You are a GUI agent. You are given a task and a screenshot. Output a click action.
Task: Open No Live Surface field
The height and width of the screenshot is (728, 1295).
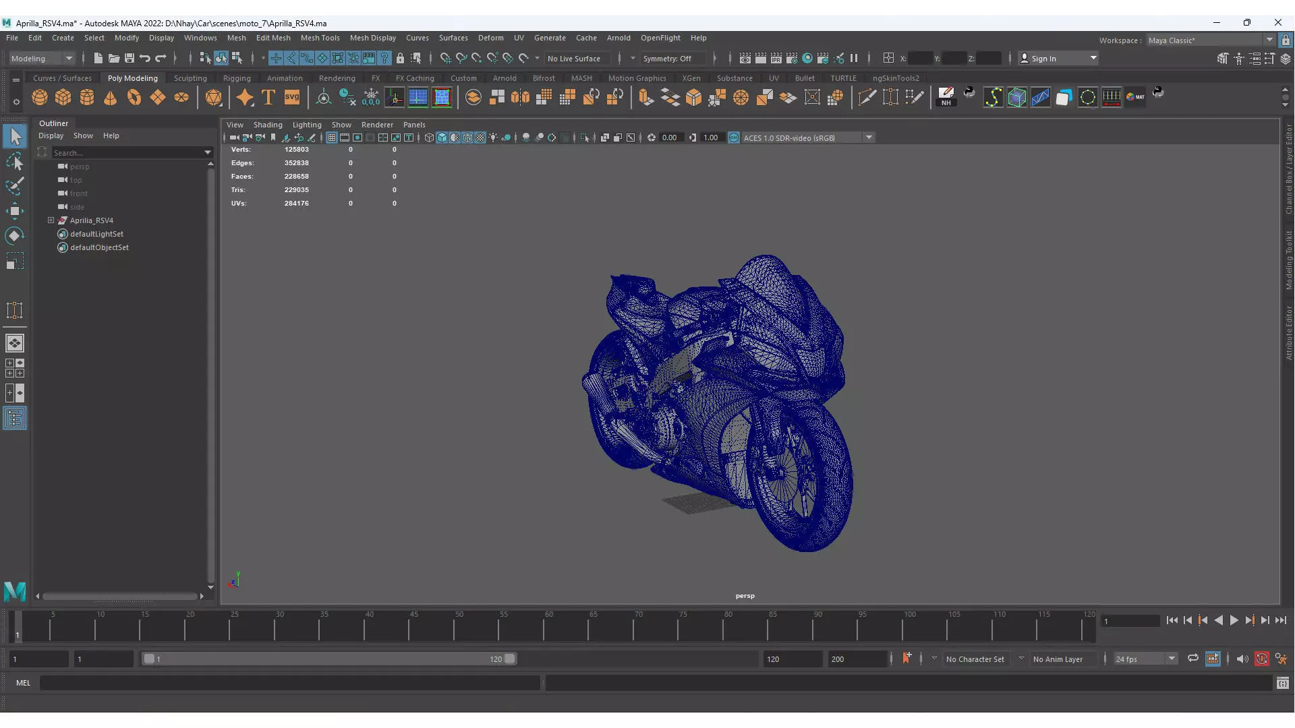pos(579,59)
